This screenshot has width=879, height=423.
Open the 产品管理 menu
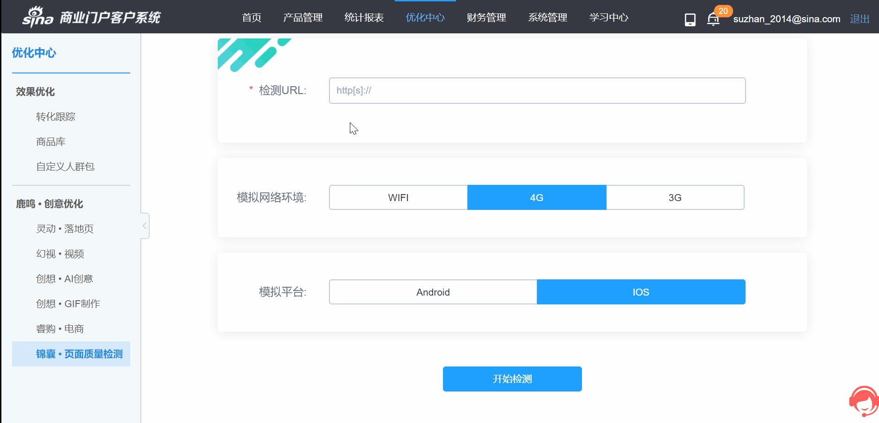(x=303, y=18)
